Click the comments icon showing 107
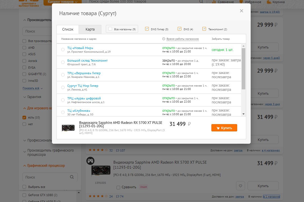 pyautogui.click(x=118, y=150)
